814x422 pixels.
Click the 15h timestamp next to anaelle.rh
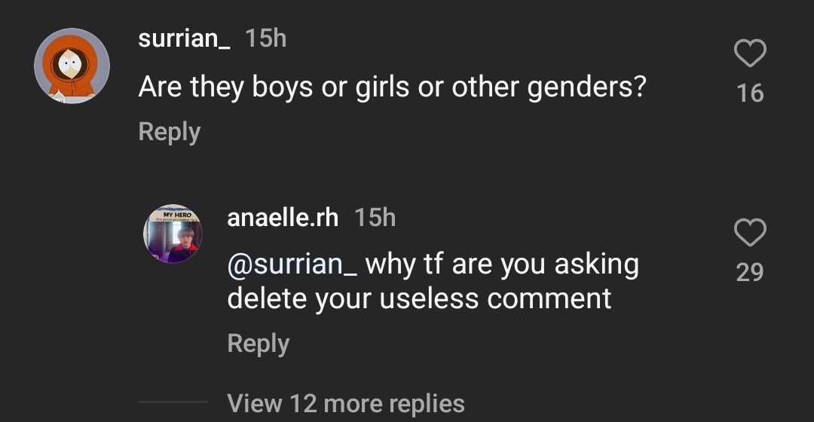375,218
